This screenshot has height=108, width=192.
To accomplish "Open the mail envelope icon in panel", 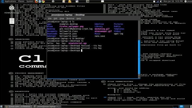I will (103, 1).
